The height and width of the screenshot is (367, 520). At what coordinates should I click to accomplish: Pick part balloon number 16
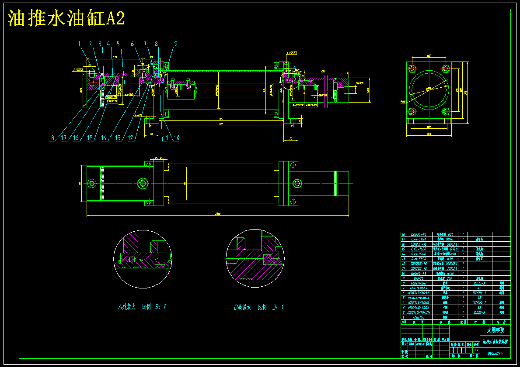[76, 138]
